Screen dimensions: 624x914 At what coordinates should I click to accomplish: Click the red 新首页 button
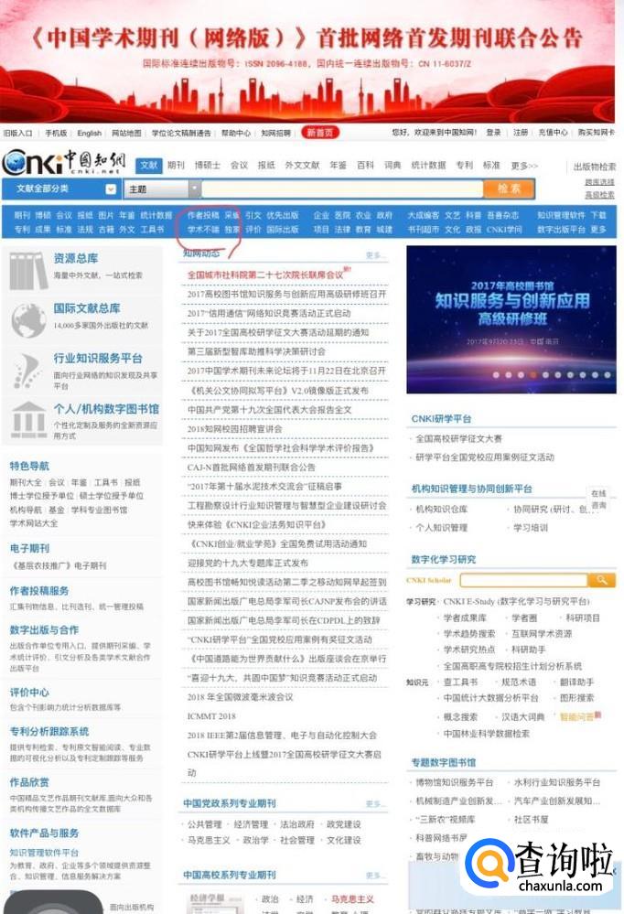click(x=319, y=133)
